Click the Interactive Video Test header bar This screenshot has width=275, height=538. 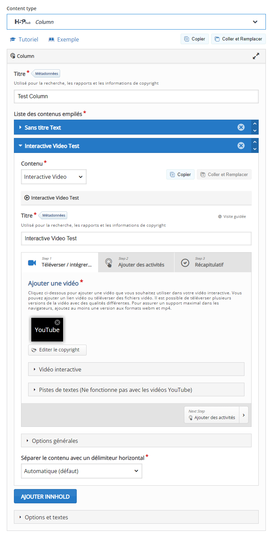136,198
